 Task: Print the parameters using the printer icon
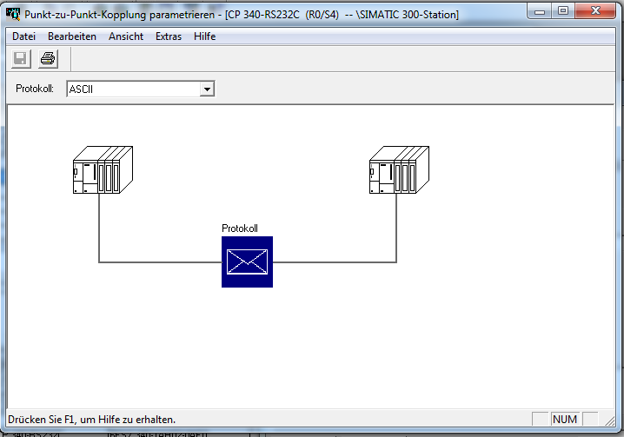click(48, 59)
